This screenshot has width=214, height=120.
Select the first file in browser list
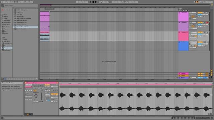tap(25, 10)
